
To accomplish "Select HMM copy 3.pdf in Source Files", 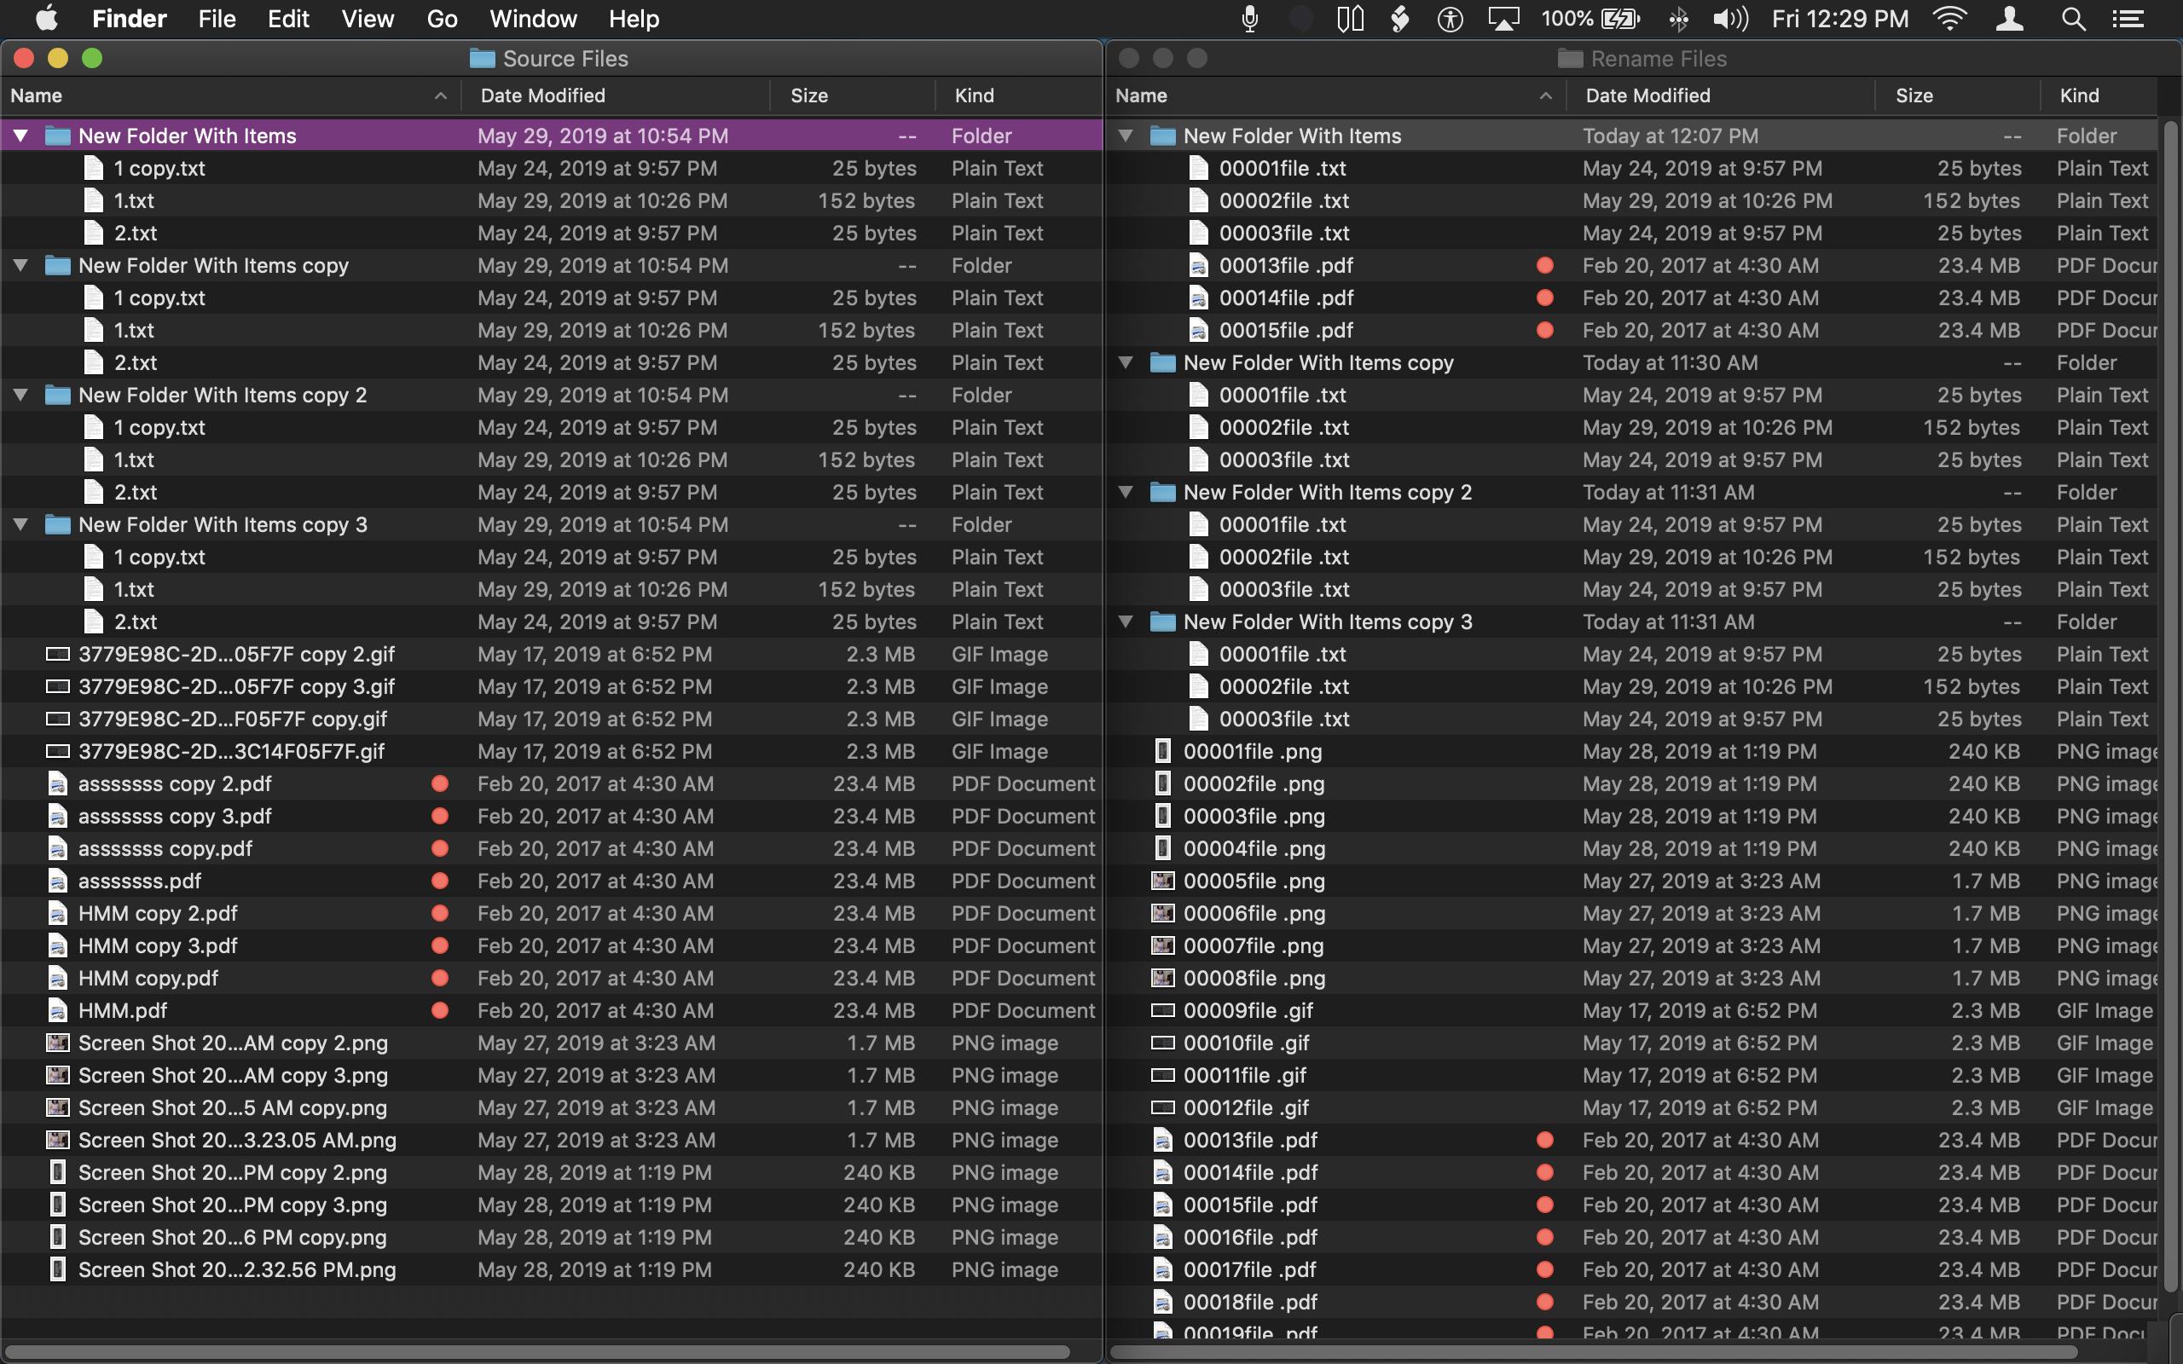I will [x=551, y=945].
